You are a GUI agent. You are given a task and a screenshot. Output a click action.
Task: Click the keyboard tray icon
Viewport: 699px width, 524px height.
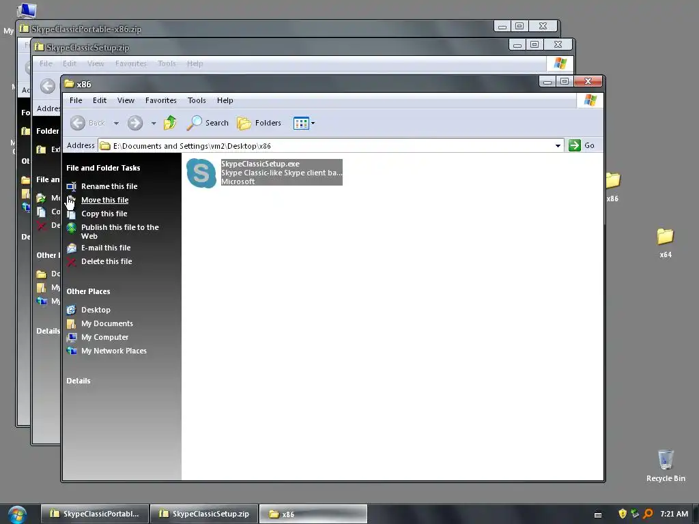pos(598,514)
